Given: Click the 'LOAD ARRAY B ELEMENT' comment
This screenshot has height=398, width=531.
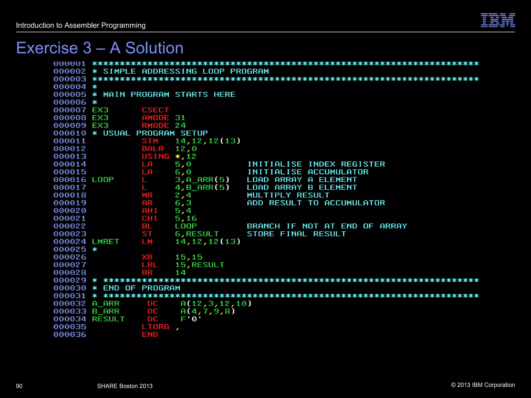Looking at the screenshot, I should (302, 187).
